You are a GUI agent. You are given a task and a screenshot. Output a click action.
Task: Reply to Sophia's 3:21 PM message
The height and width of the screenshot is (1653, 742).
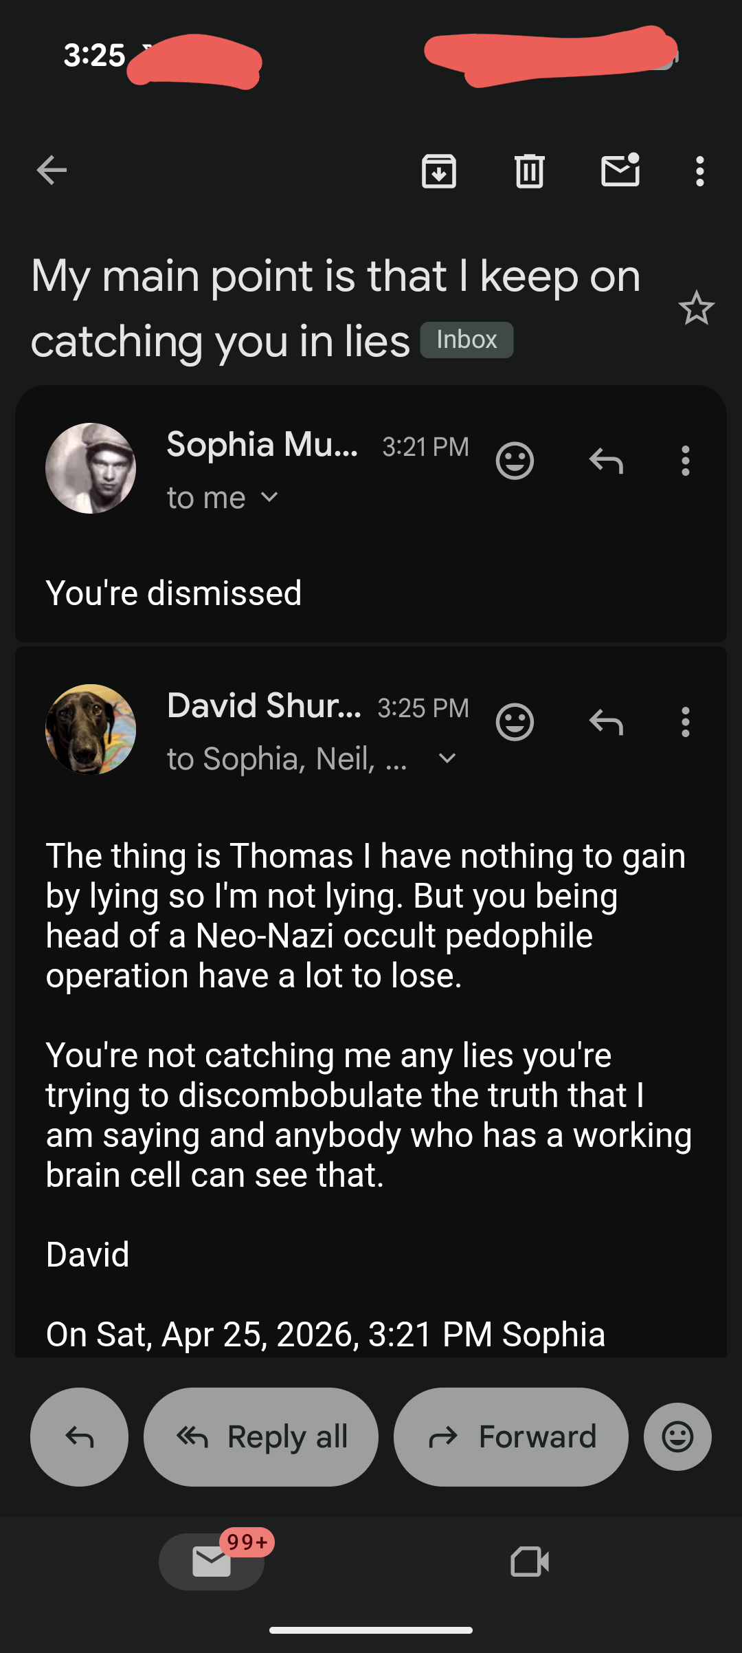(606, 461)
